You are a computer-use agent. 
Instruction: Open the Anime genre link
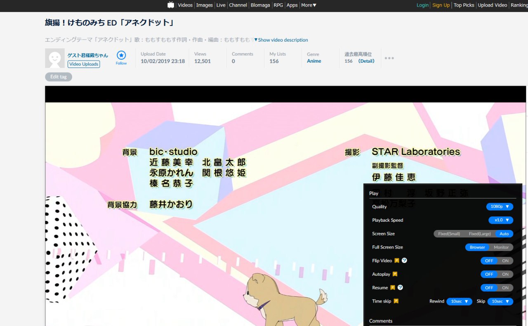pos(314,61)
